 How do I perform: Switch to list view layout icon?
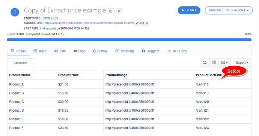(214, 62)
